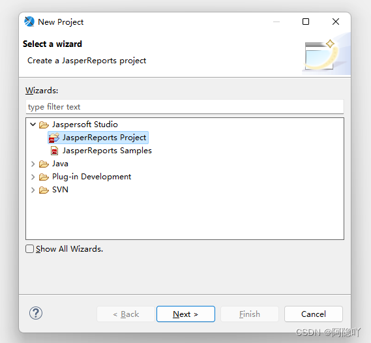371x343 pixels.
Task: Enable the Show All Wizards checkbox
Action: tap(29, 249)
